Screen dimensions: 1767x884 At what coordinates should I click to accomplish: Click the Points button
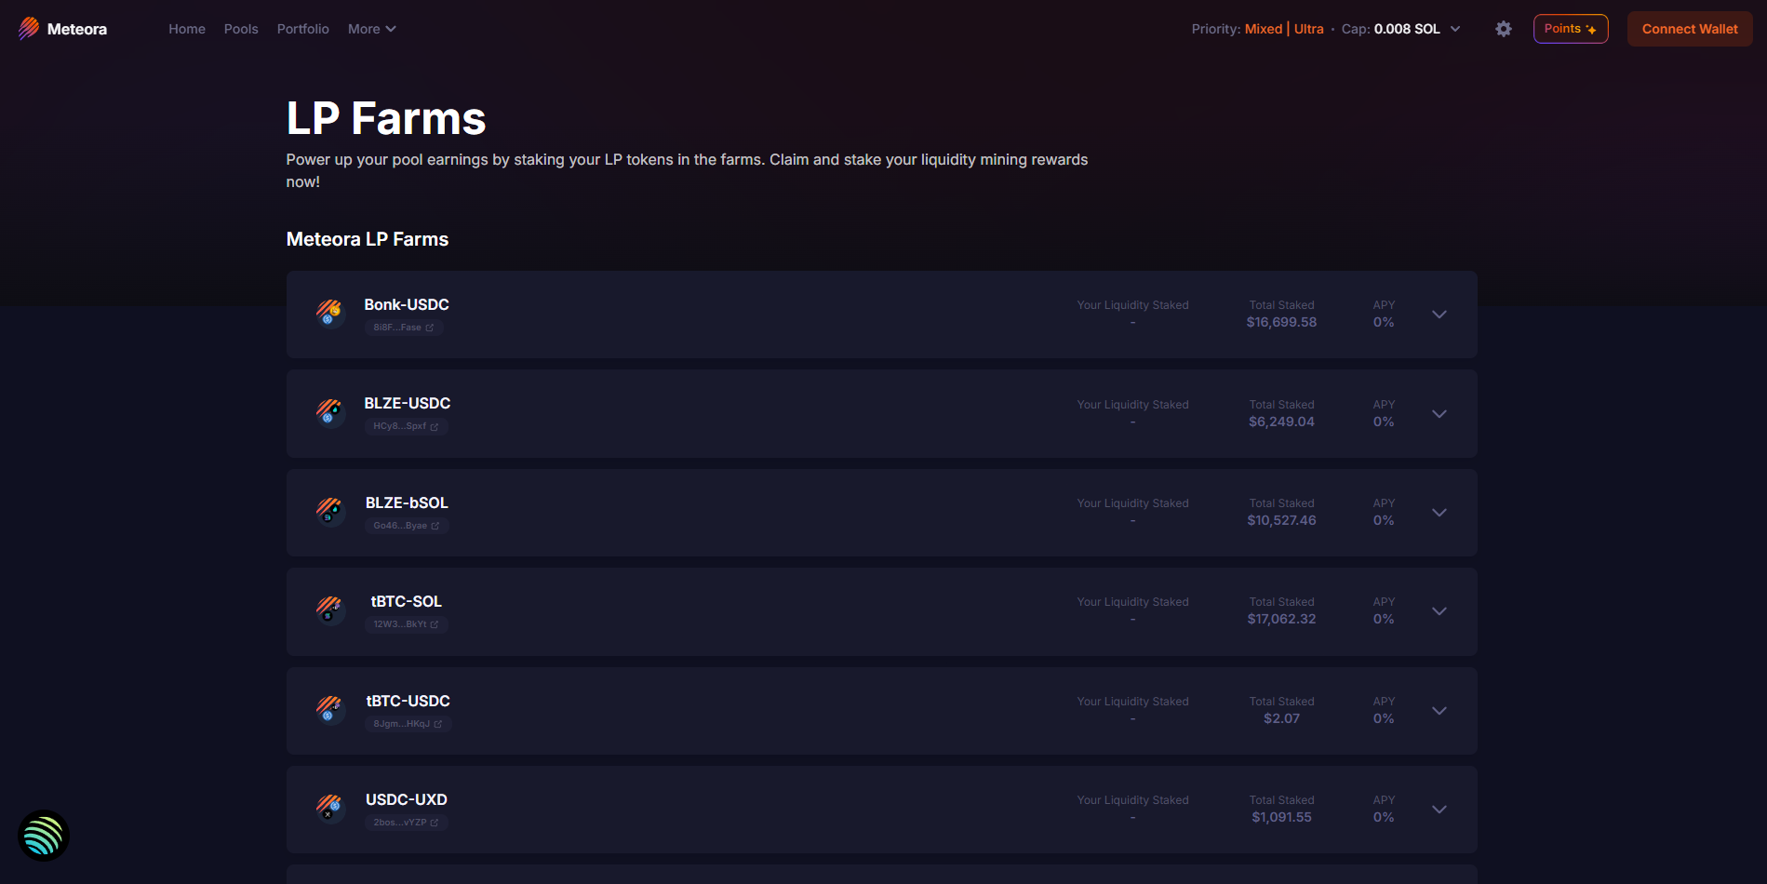1570,29
